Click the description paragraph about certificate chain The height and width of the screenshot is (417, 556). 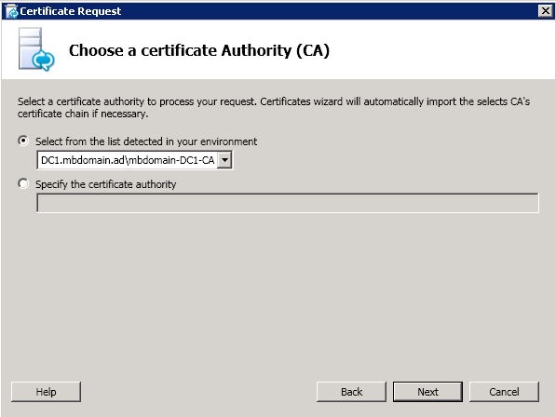[274, 107]
